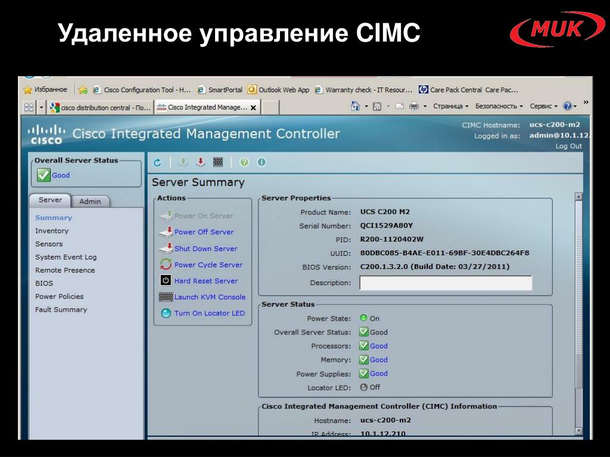Close the Cisco Integrated Management tab

click(253, 108)
